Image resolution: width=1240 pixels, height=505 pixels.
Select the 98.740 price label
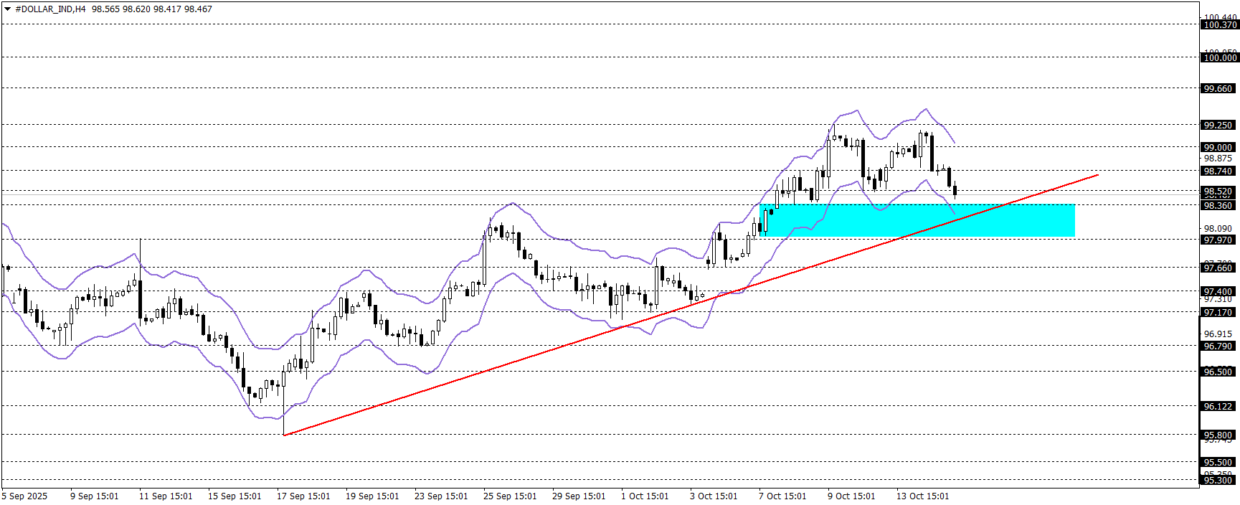tap(1218, 171)
